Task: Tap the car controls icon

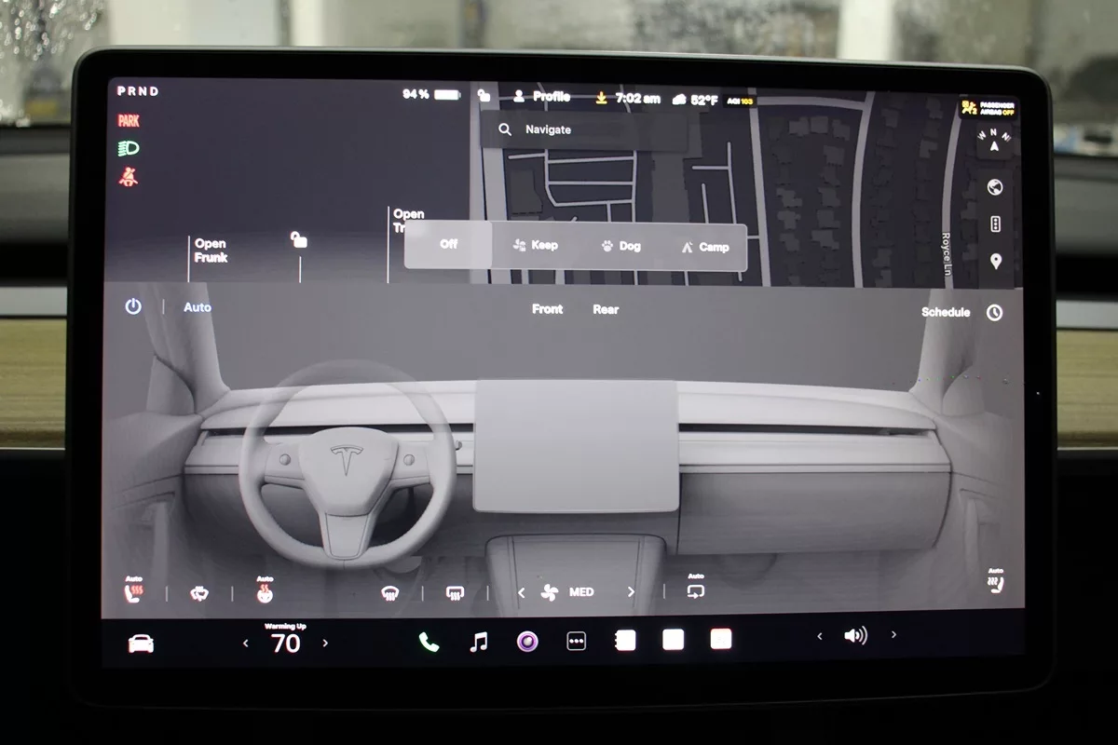Action: point(141,643)
